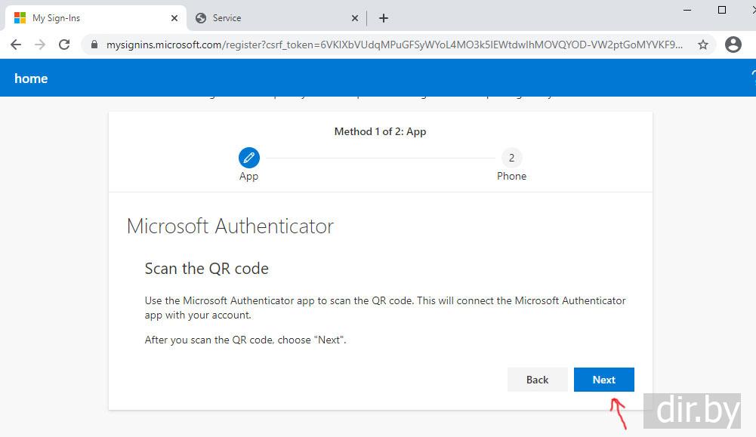The height and width of the screenshot is (437, 756).
Task: Close the Service tab
Action: click(356, 18)
